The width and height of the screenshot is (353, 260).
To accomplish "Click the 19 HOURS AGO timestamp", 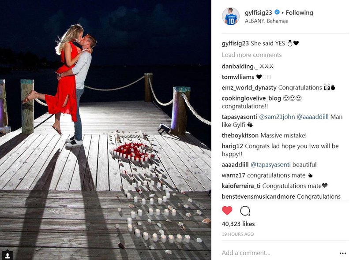I will [x=238, y=234].
